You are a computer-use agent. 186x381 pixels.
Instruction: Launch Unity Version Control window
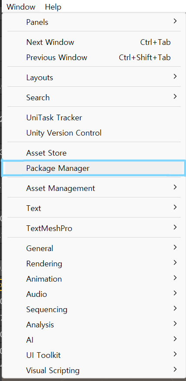coord(94,133)
